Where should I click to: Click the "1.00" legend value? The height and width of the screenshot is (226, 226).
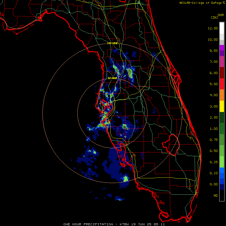[x=214, y=129]
